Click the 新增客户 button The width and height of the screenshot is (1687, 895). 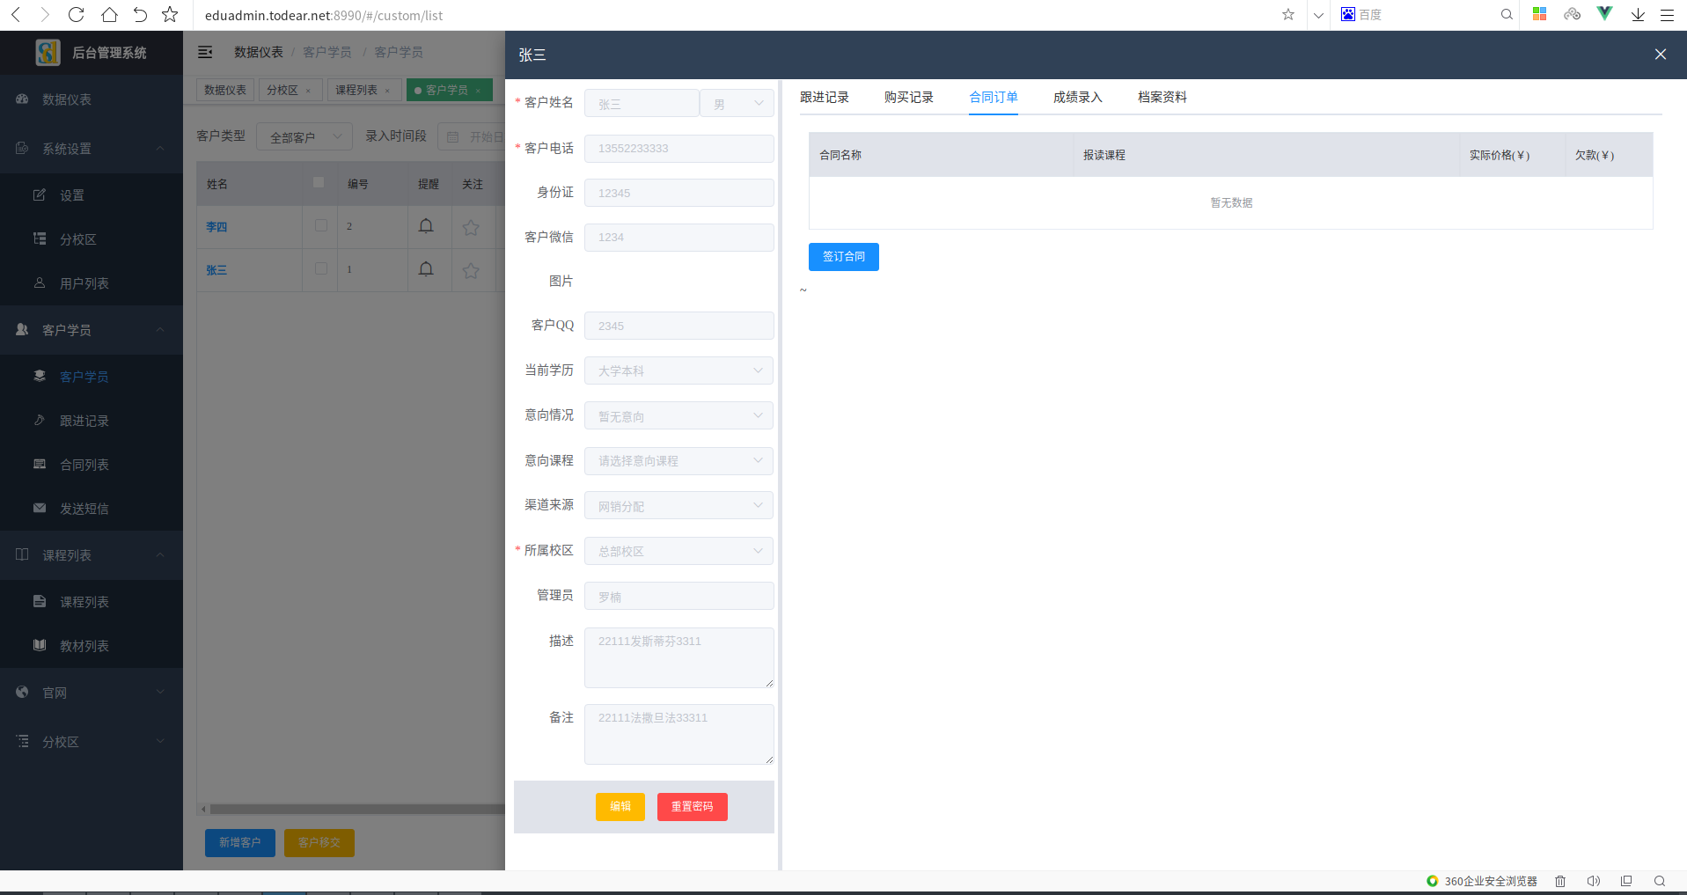coord(240,843)
